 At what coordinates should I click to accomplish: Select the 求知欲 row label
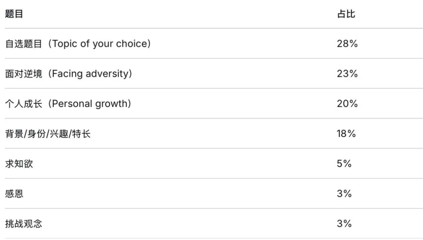[19, 164]
